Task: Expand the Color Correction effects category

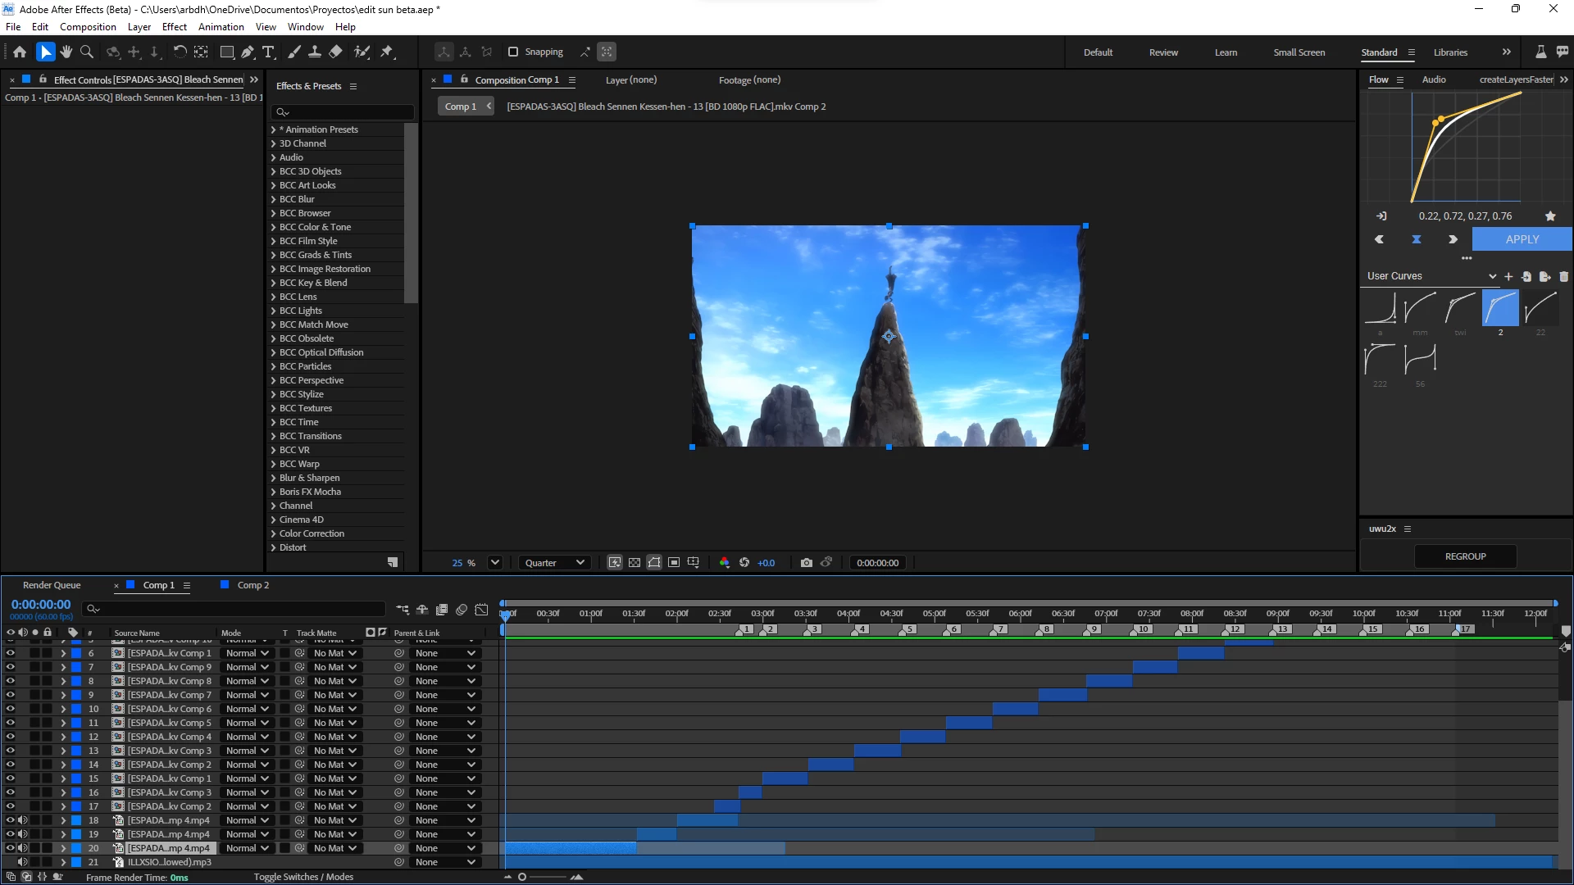Action: [x=273, y=533]
